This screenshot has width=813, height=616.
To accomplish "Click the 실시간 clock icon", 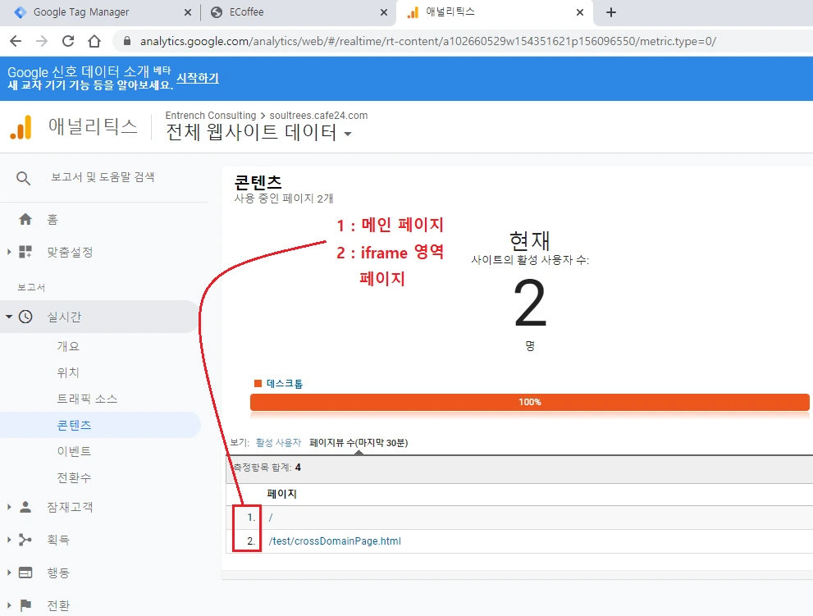I will (24, 317).
